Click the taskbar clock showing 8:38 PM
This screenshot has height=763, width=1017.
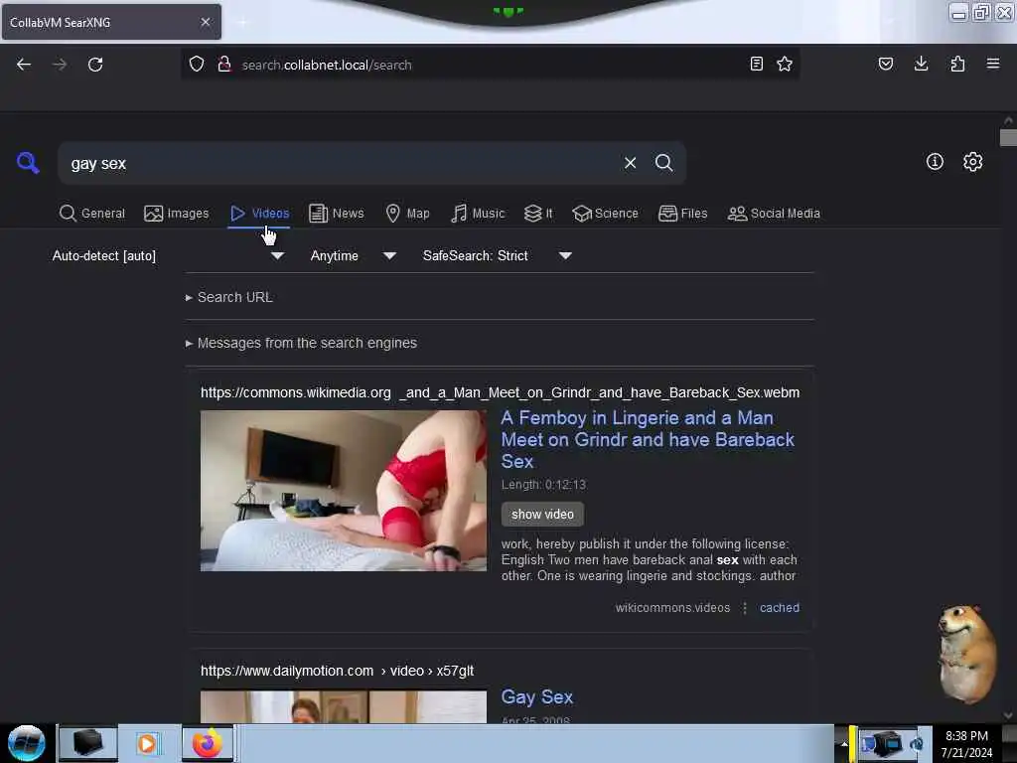tap(966, 743)
